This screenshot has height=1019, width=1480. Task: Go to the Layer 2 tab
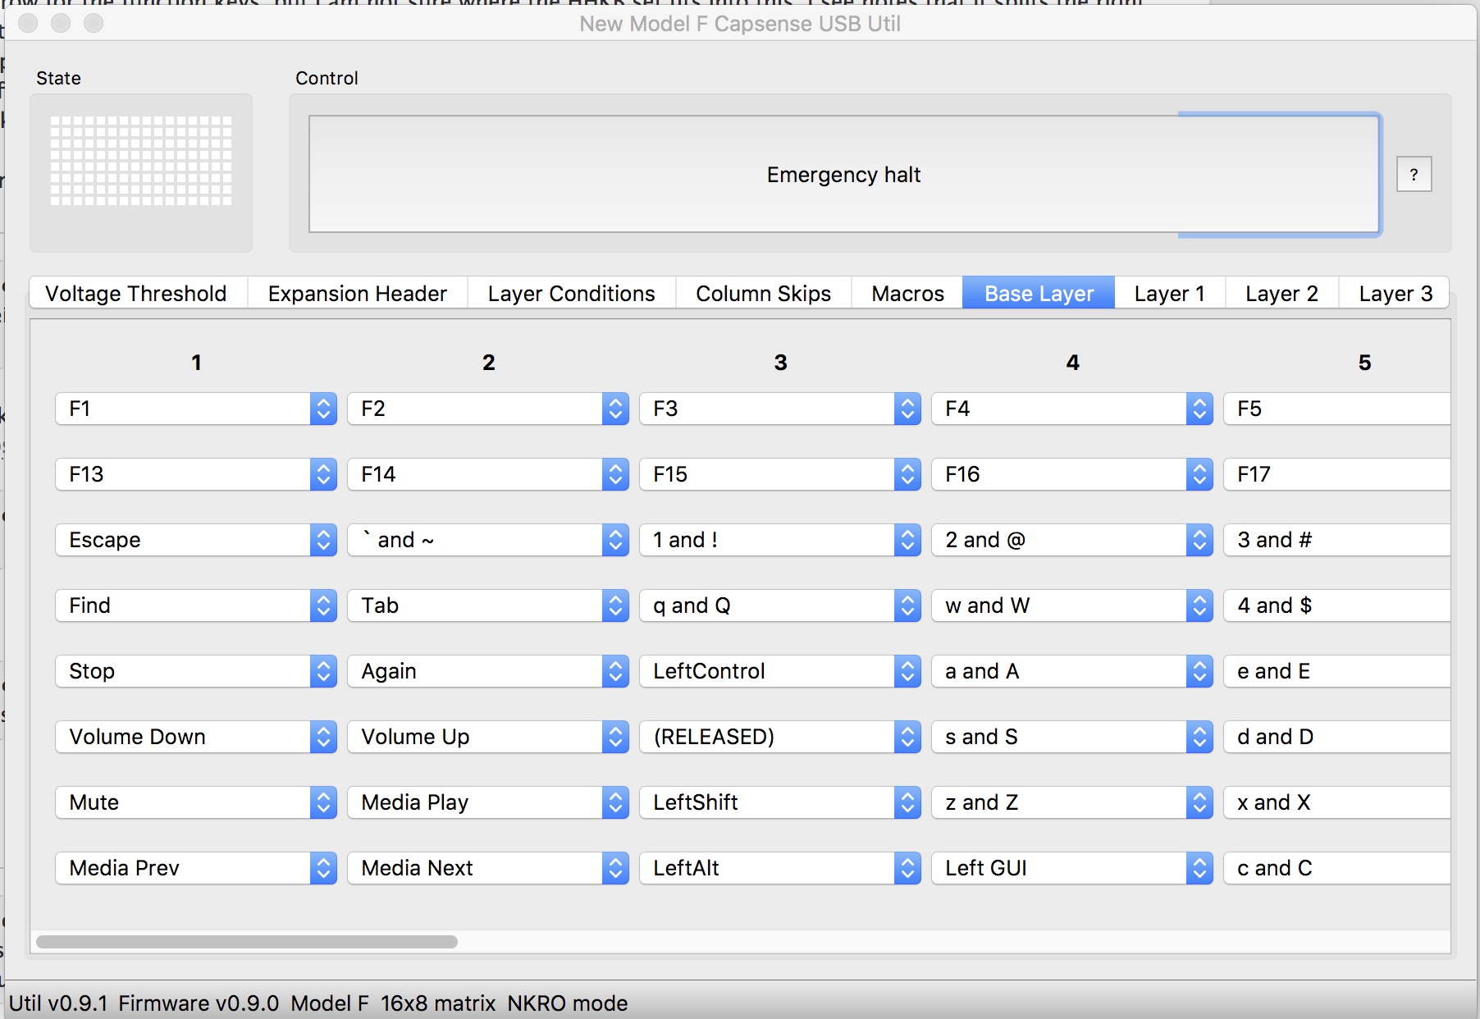click(1281, 294)
